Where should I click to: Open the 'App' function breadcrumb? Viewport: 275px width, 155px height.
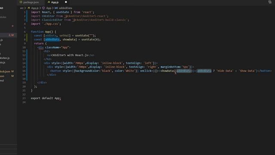49,8
